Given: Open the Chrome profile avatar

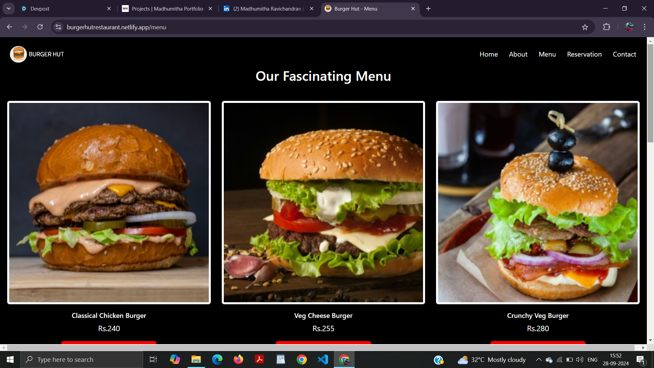Looking at the screenshot, I should [629, 27].
